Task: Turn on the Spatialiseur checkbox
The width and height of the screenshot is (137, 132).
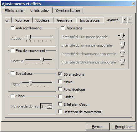Action: pos(13,74)
